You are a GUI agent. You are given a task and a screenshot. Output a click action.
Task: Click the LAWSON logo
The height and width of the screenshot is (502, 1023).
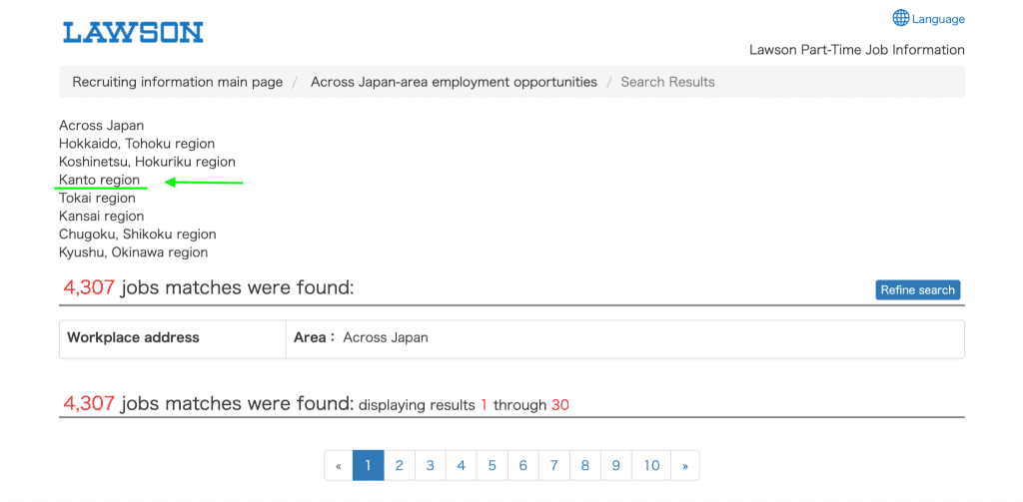133,33
